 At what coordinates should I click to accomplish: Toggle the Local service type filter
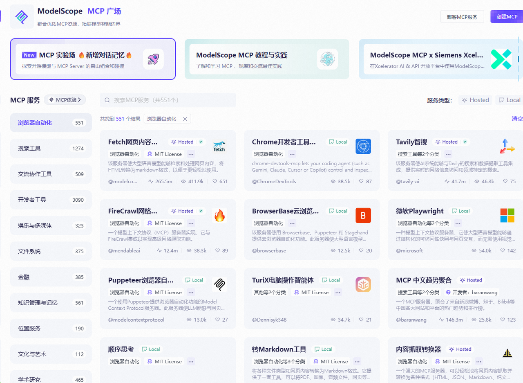(x=510, y=100)
